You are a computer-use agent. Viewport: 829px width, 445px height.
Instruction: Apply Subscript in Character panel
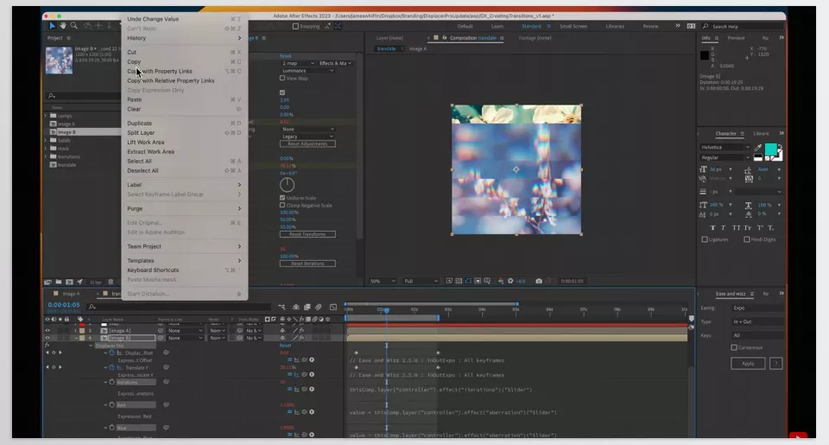[771, 227]
